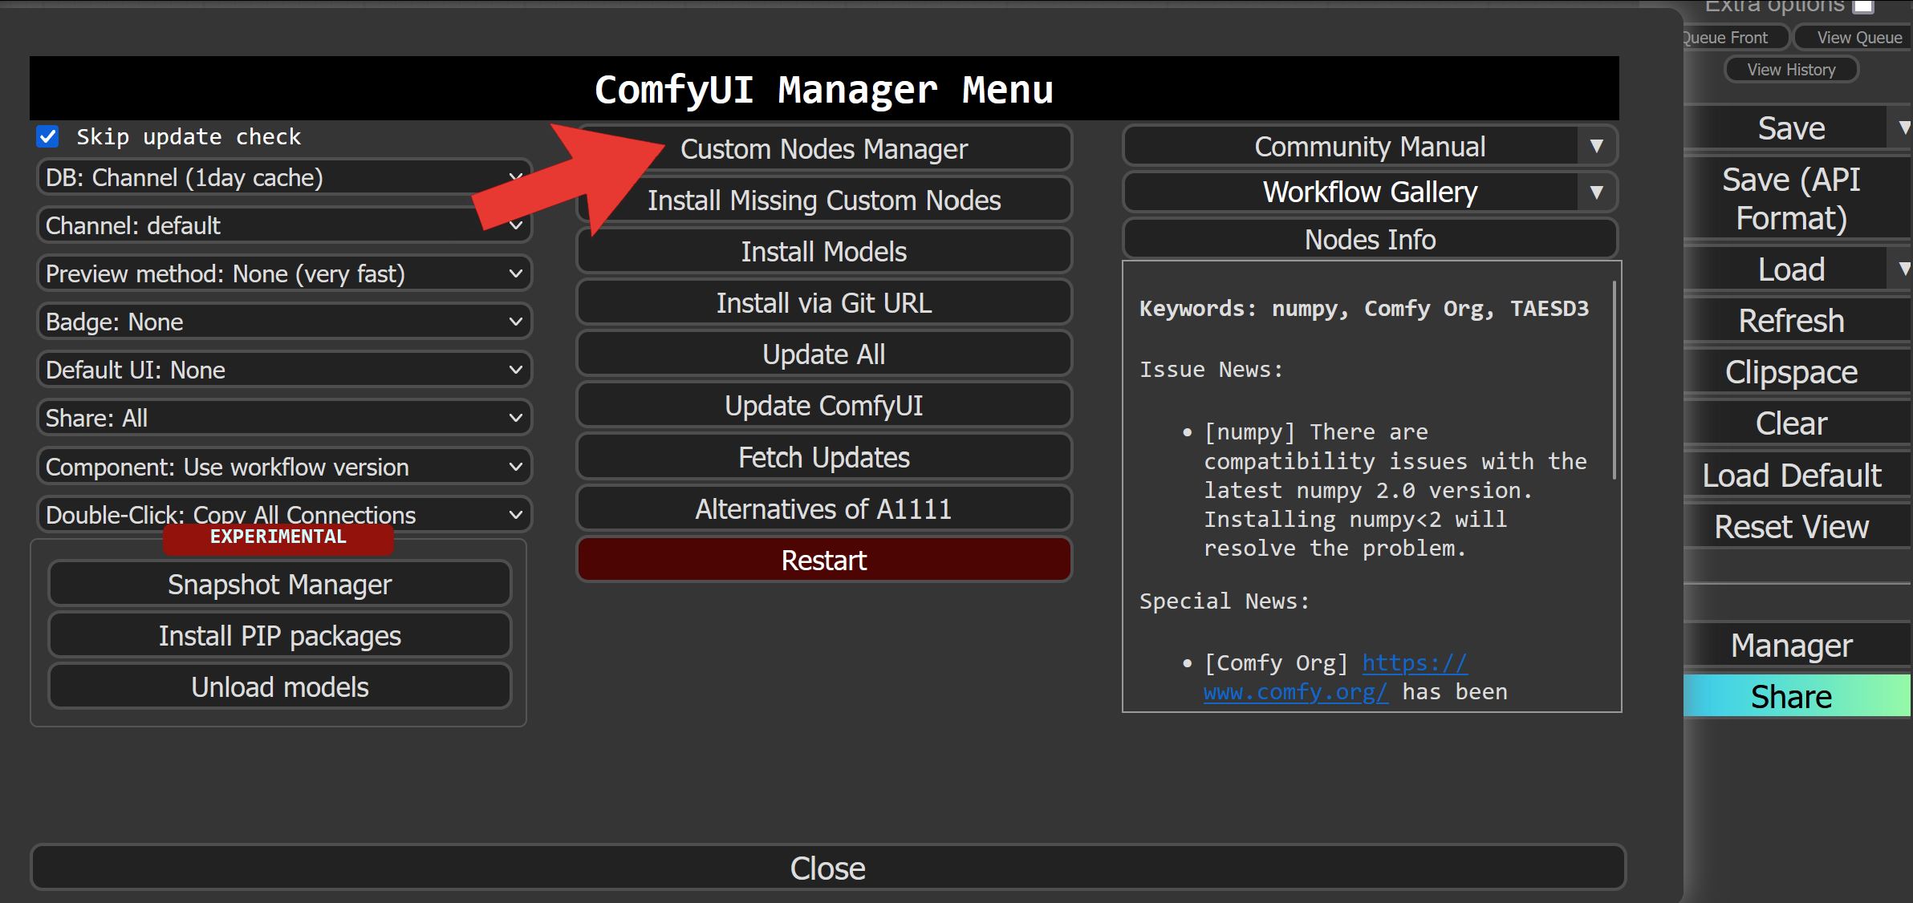Fetch Updates for custom nodes
The height and width of the screenshot is (903, 1913).
tap(823, 456)
